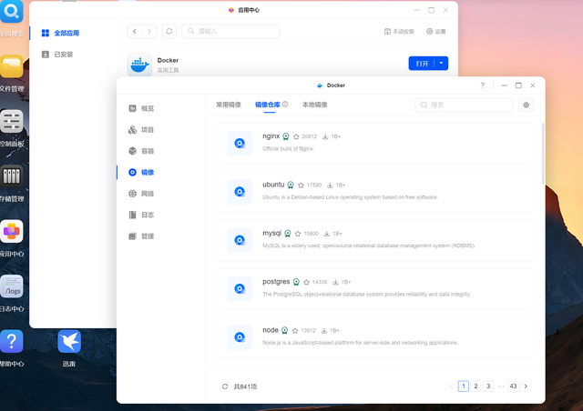Viewport: 583px width, 411px height.
Task: Click the star icon of the node image
Action: (295, 330)
